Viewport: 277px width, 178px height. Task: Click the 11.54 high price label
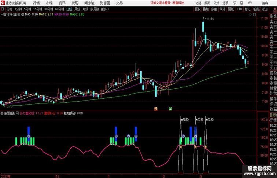(210, 19)
